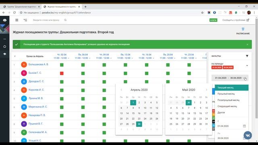Go to previous month in April calendar
The height and width of the screenshot is (145, 258).
(121, 90)
